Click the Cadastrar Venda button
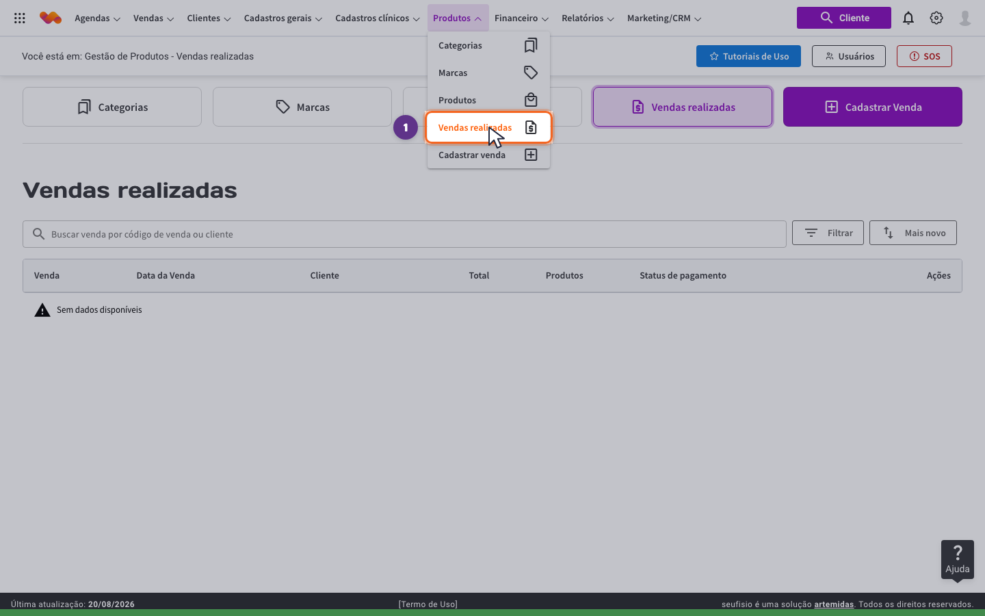 (873, 107)
